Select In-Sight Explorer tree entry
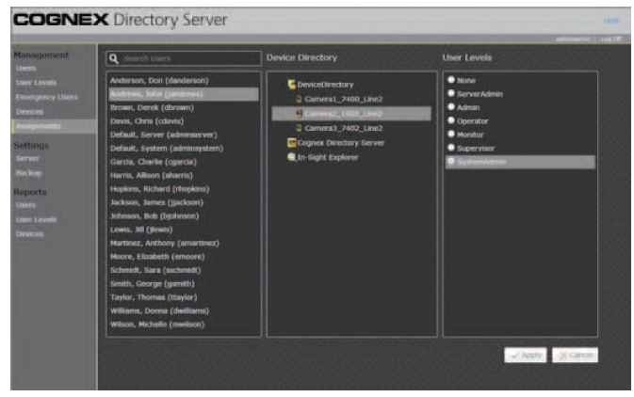 click(x=328, y=157)
